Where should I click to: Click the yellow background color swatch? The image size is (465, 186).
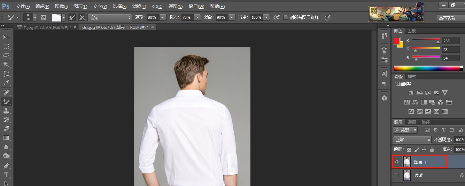401,44
